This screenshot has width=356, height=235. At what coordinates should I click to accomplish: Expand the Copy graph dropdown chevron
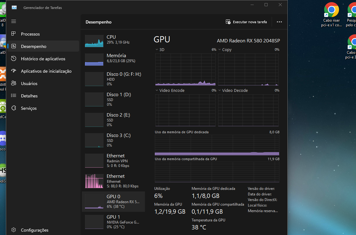click(219, 49)
